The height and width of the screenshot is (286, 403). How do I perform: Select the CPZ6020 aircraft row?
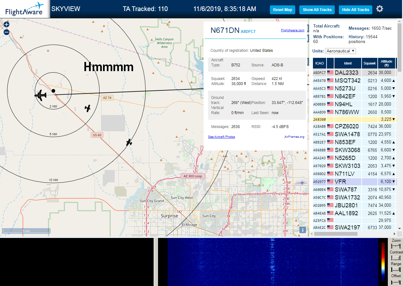point(354,126)
